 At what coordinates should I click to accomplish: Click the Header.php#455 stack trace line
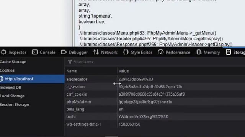[x=151, y=39]
